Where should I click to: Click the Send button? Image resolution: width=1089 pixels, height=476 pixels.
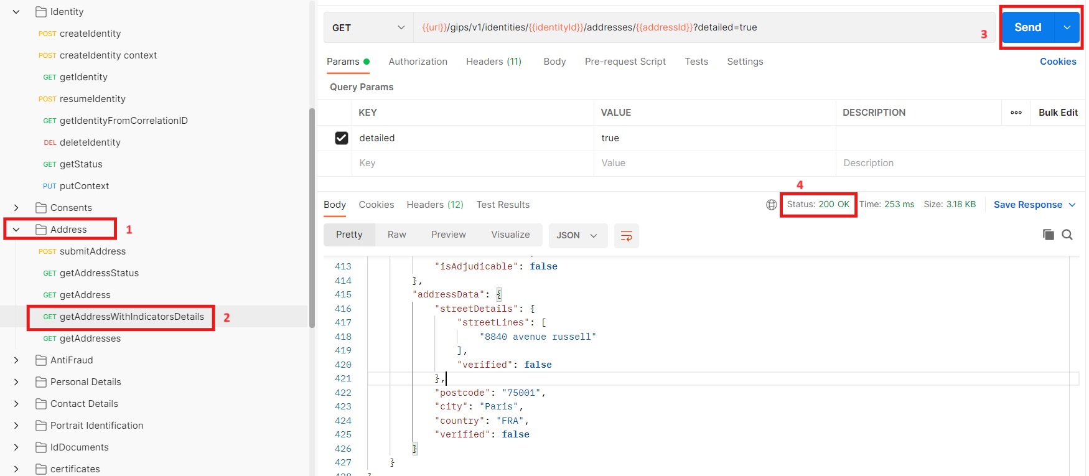(x=1028, y=27)
